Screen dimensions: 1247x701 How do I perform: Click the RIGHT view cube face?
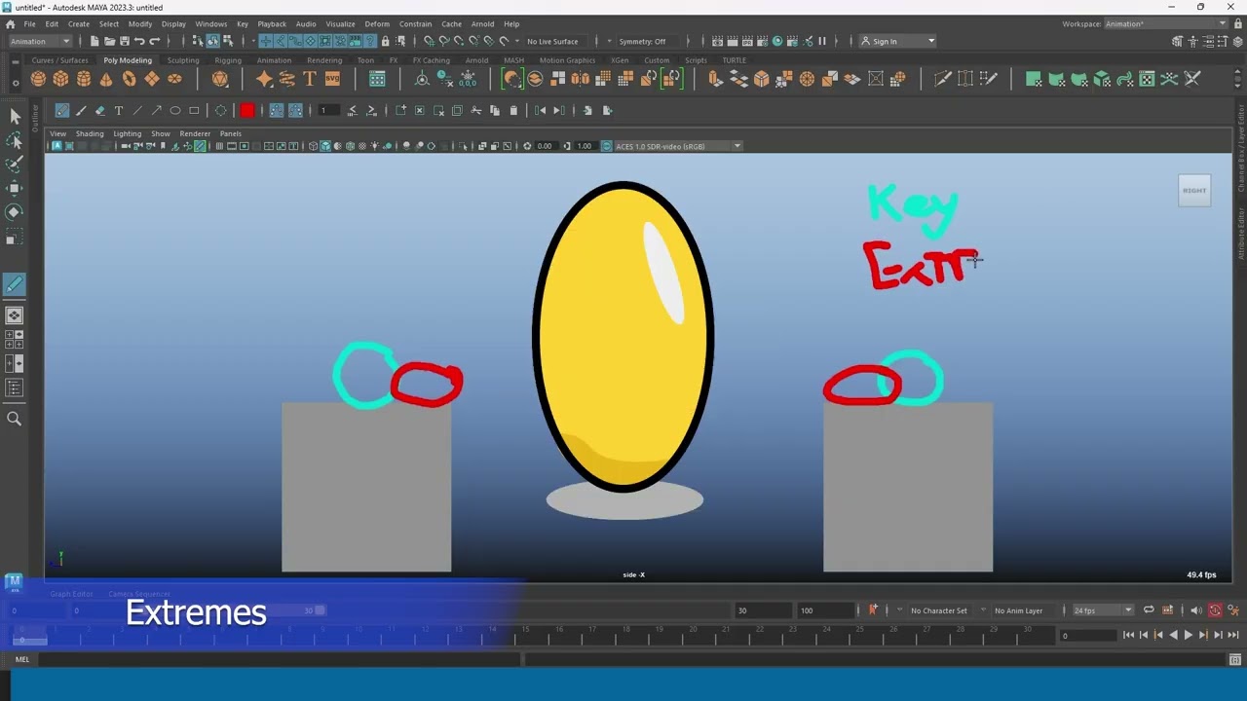(1194, 190)
